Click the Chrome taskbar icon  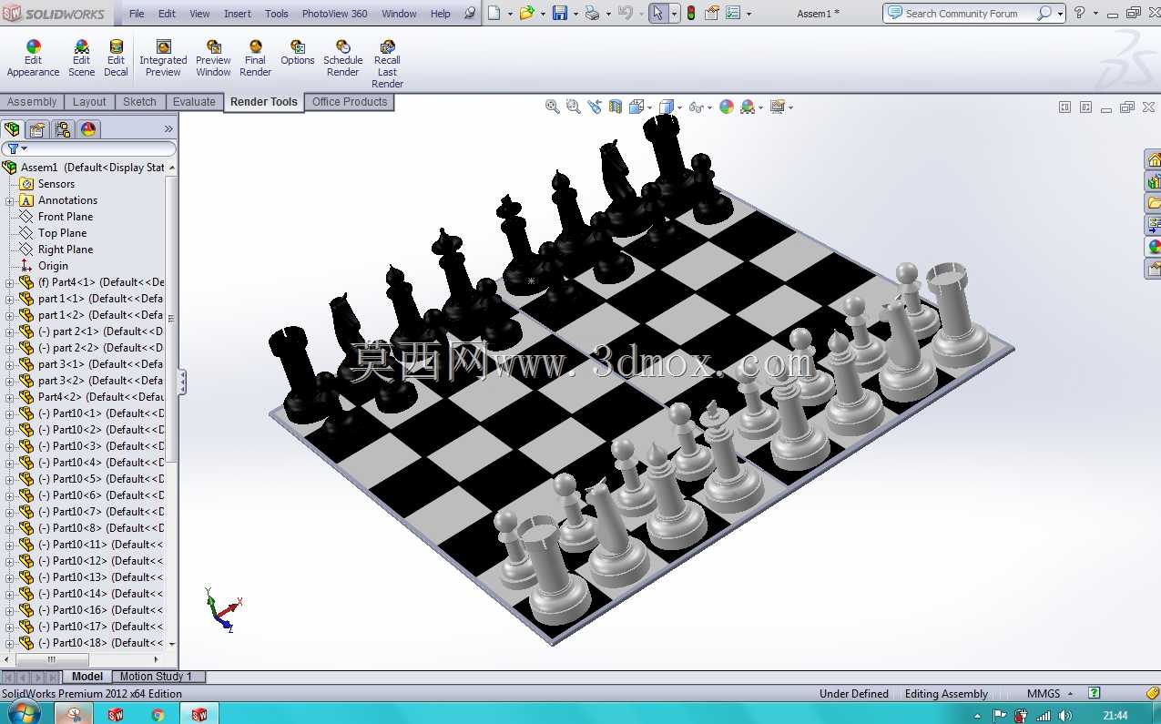click(158, 715)
